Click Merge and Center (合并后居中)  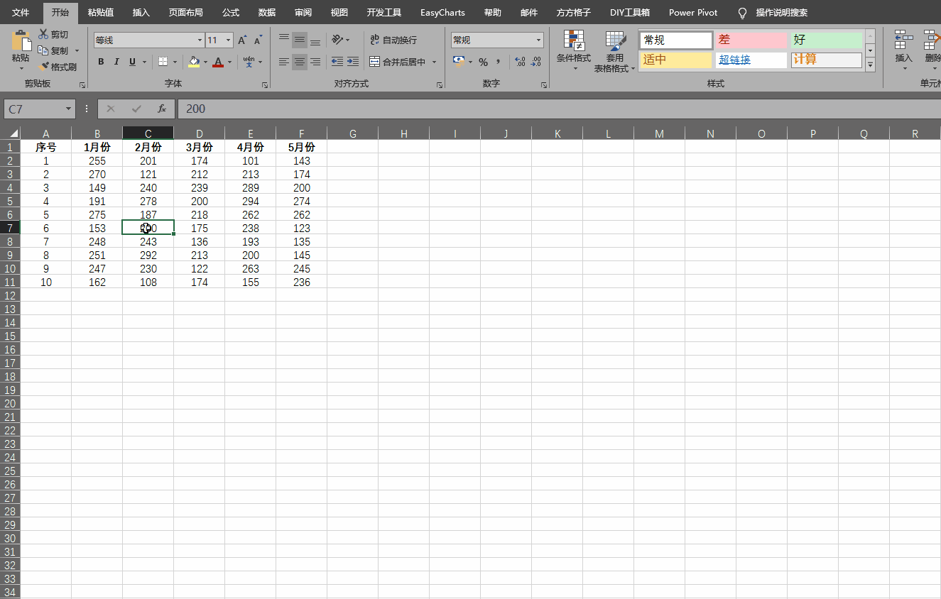397,62
